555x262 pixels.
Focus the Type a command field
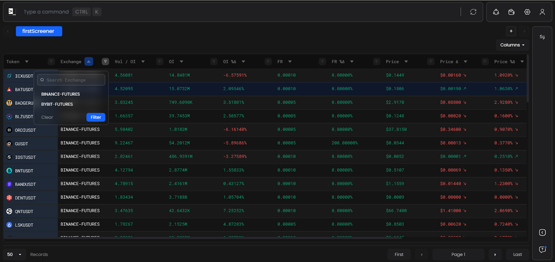pos(46,12)
